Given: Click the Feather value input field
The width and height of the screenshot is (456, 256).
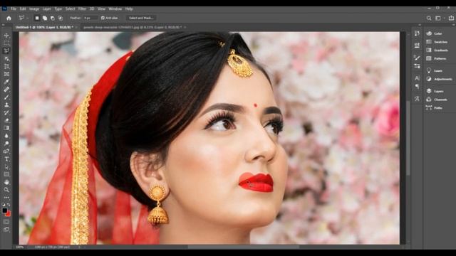Looking at the screenshot, I should 90,18.
